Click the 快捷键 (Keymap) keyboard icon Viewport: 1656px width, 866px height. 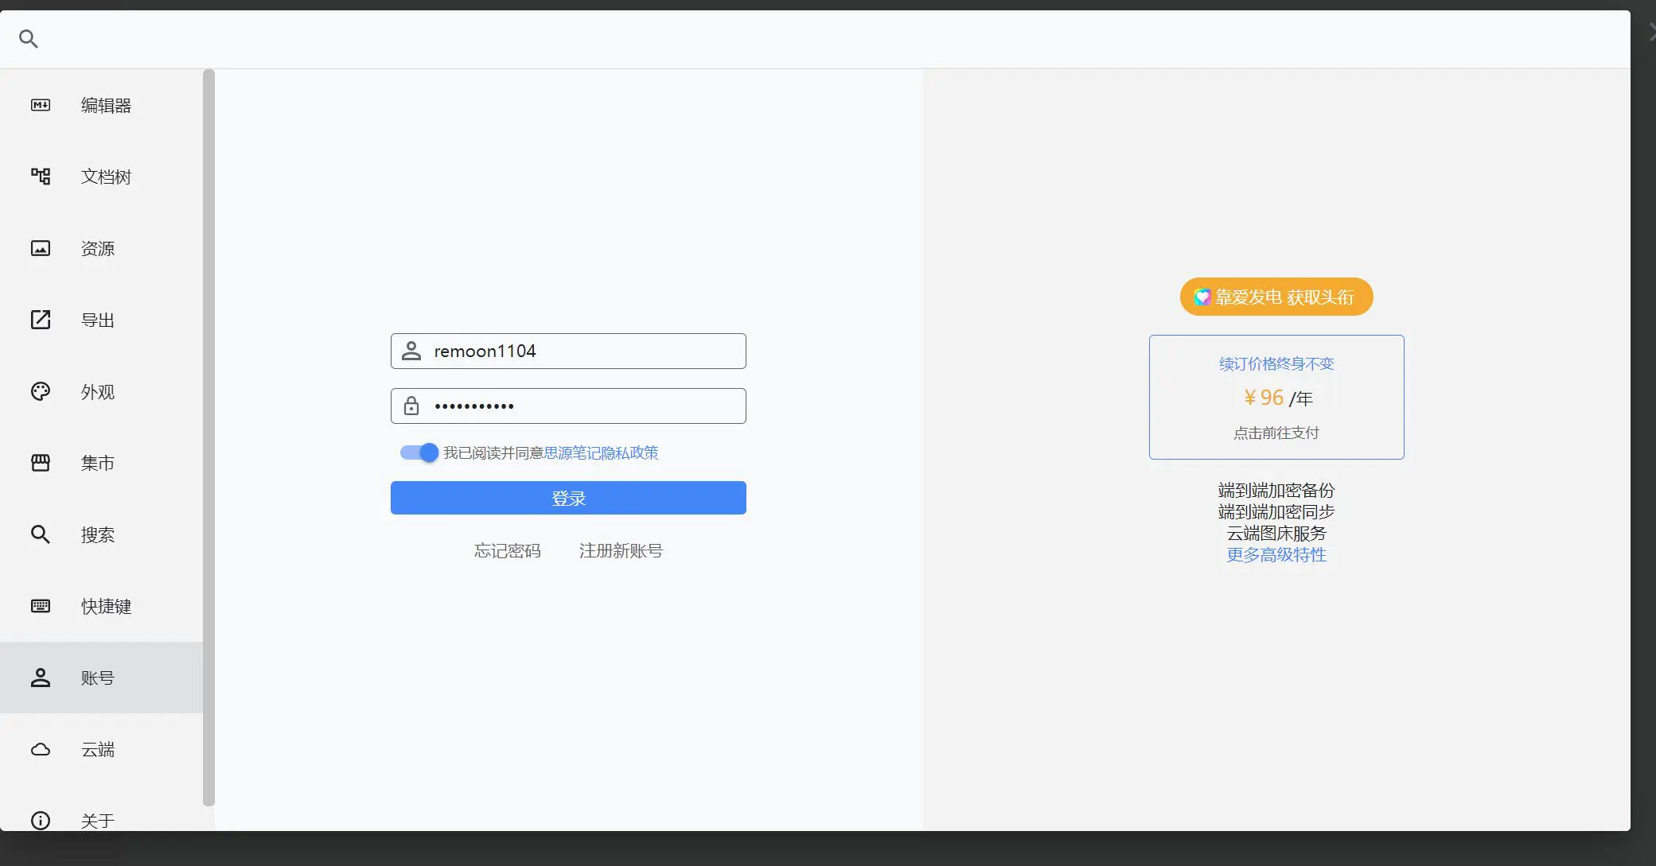pyautogui.click(x=41, y=606)
